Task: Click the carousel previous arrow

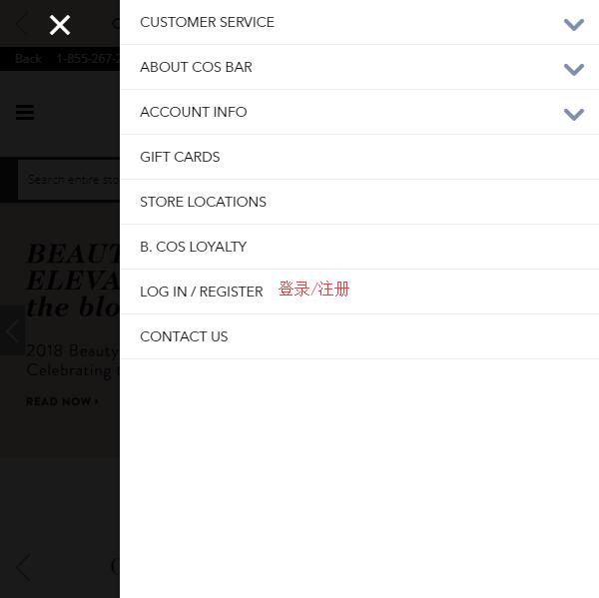Action: [x=12, y=330]
